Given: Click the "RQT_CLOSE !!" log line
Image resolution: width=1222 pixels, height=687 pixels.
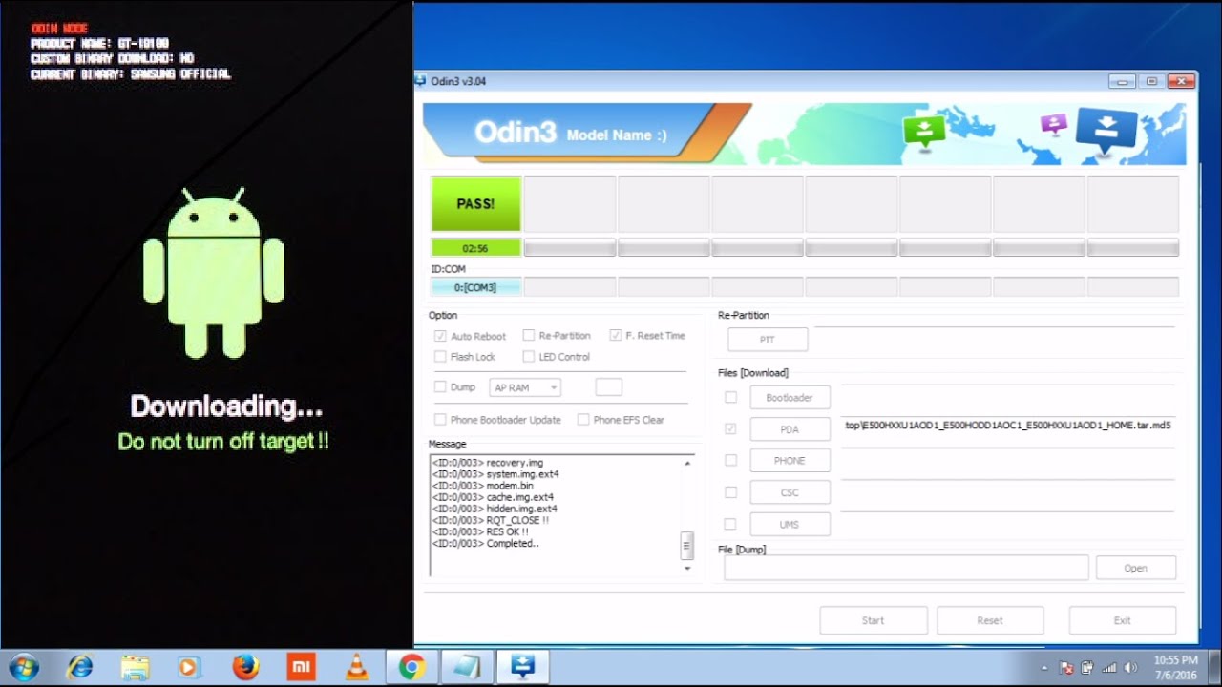Looking at the screenshot, I should point(491,520).
